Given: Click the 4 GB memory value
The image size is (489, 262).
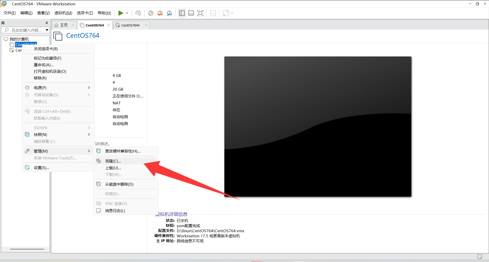Looking at the screenshot, I should pyautogui.click(x=117, y=76).
